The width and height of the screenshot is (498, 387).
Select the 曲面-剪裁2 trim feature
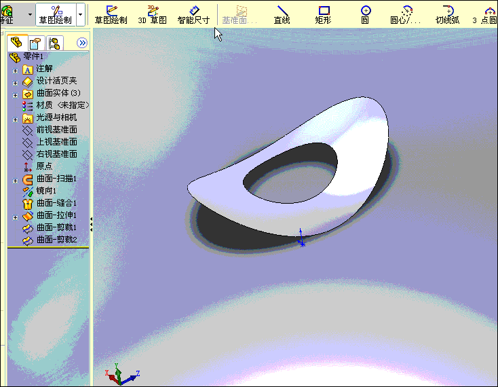(50, 240)
